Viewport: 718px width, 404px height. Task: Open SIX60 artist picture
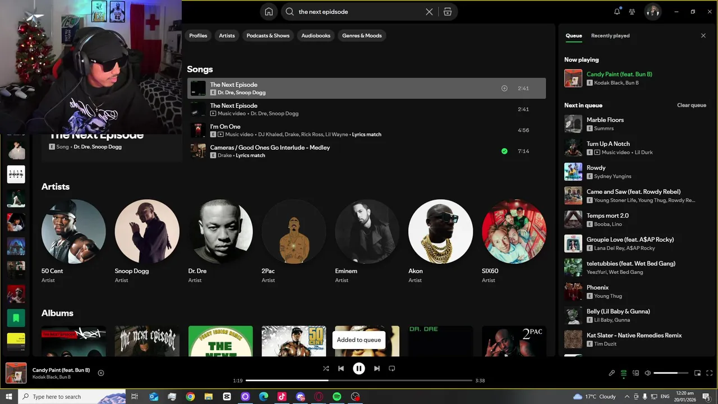click(x=514, y=231)
